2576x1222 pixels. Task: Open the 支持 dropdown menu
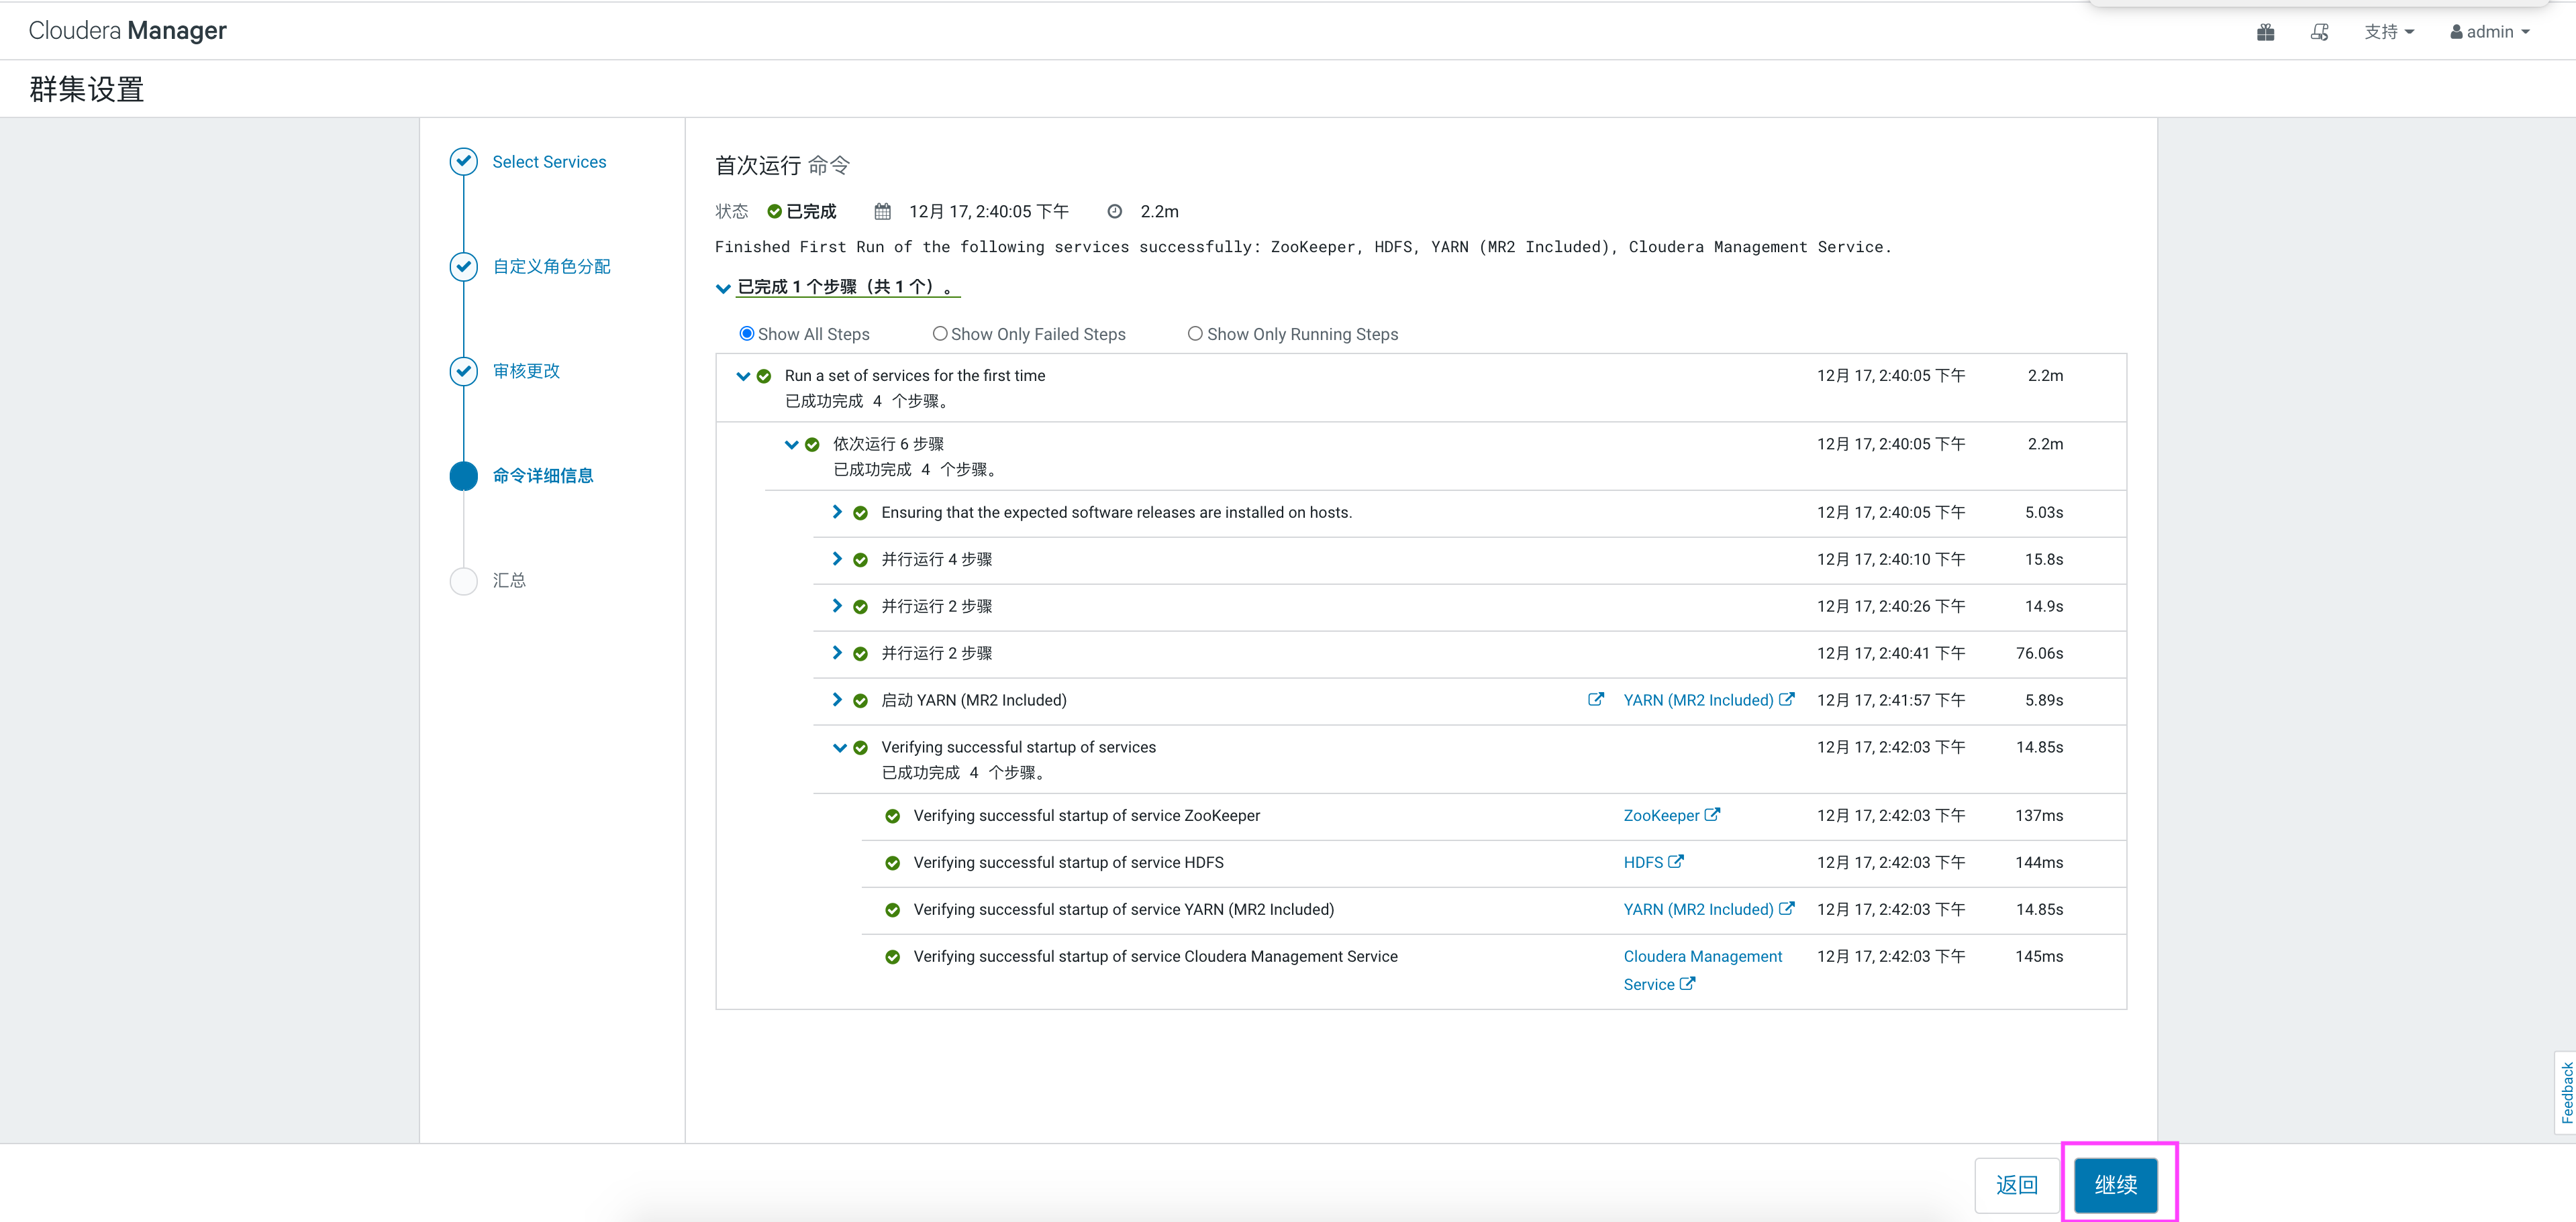click(2388, 32)
